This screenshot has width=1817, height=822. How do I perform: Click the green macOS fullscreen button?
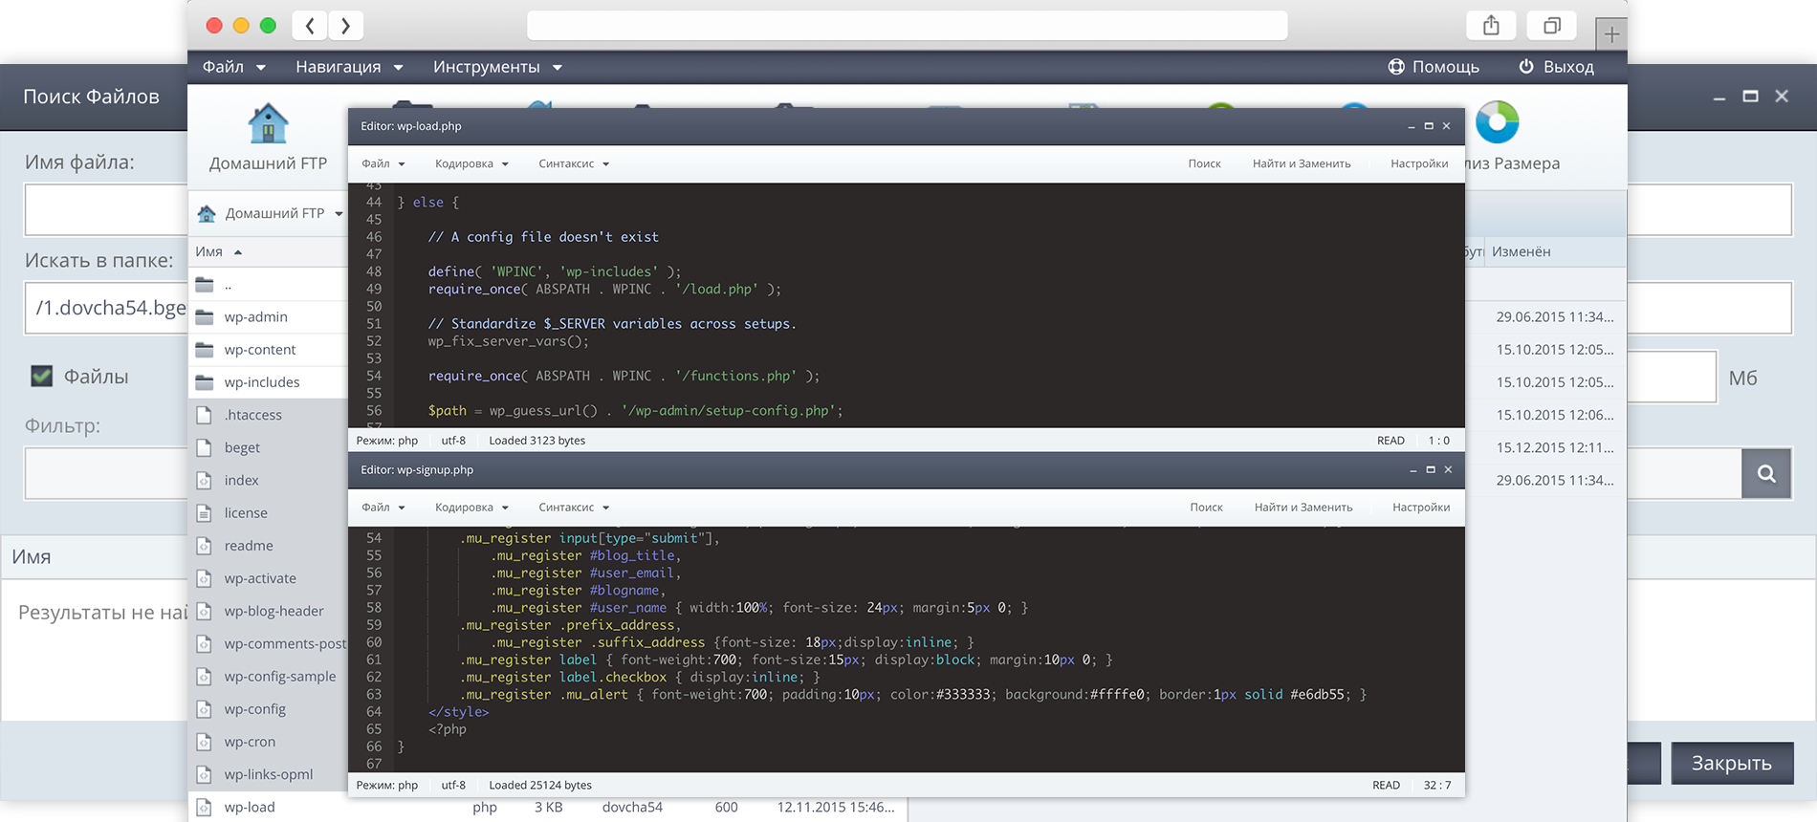[268, 26]
